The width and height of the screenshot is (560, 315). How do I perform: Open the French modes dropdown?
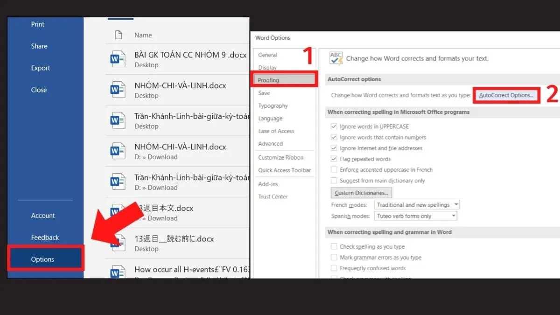click(x=417, y=204)
